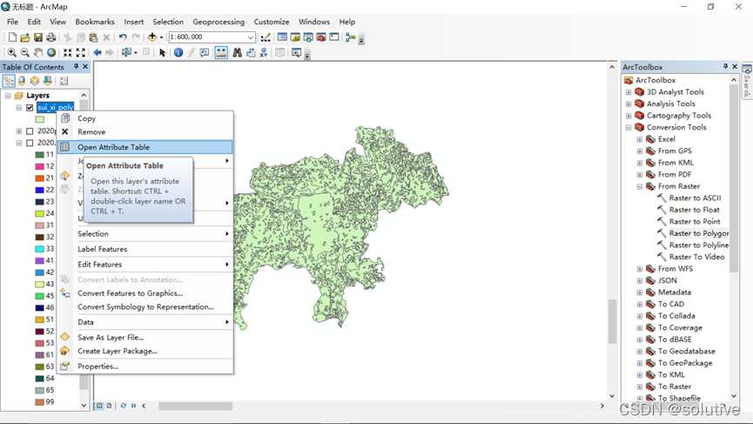The height and width of the screenshot is (424, 753).
Task: Uncheck the sui_xi_poly layer checkbox
Action: click(x=30, y=108)
